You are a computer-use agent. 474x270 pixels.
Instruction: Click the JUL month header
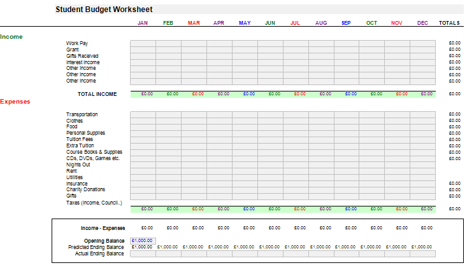(295, 23)
